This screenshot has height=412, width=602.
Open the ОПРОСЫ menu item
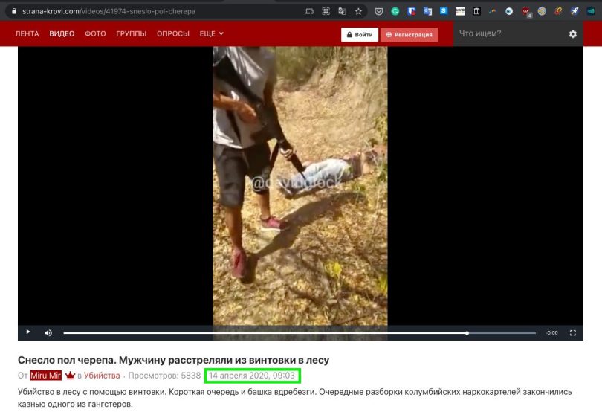(x=173, y=34)
